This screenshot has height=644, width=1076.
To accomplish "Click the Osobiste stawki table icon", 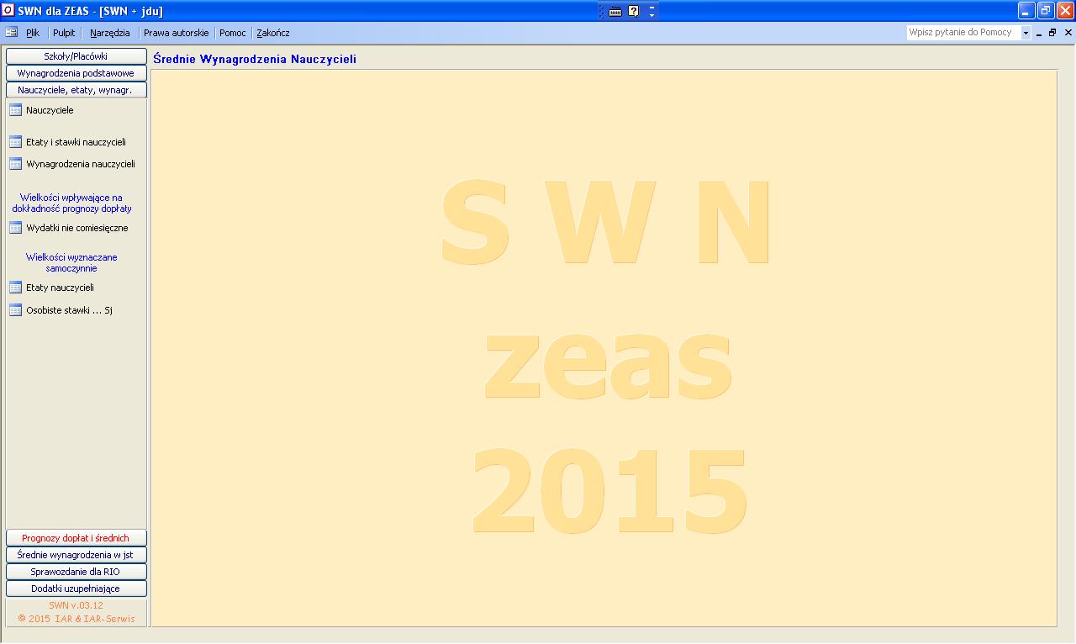I will pos(15,310).
